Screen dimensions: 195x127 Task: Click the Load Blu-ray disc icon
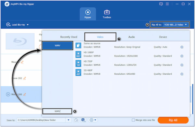(x=8, y=24)
